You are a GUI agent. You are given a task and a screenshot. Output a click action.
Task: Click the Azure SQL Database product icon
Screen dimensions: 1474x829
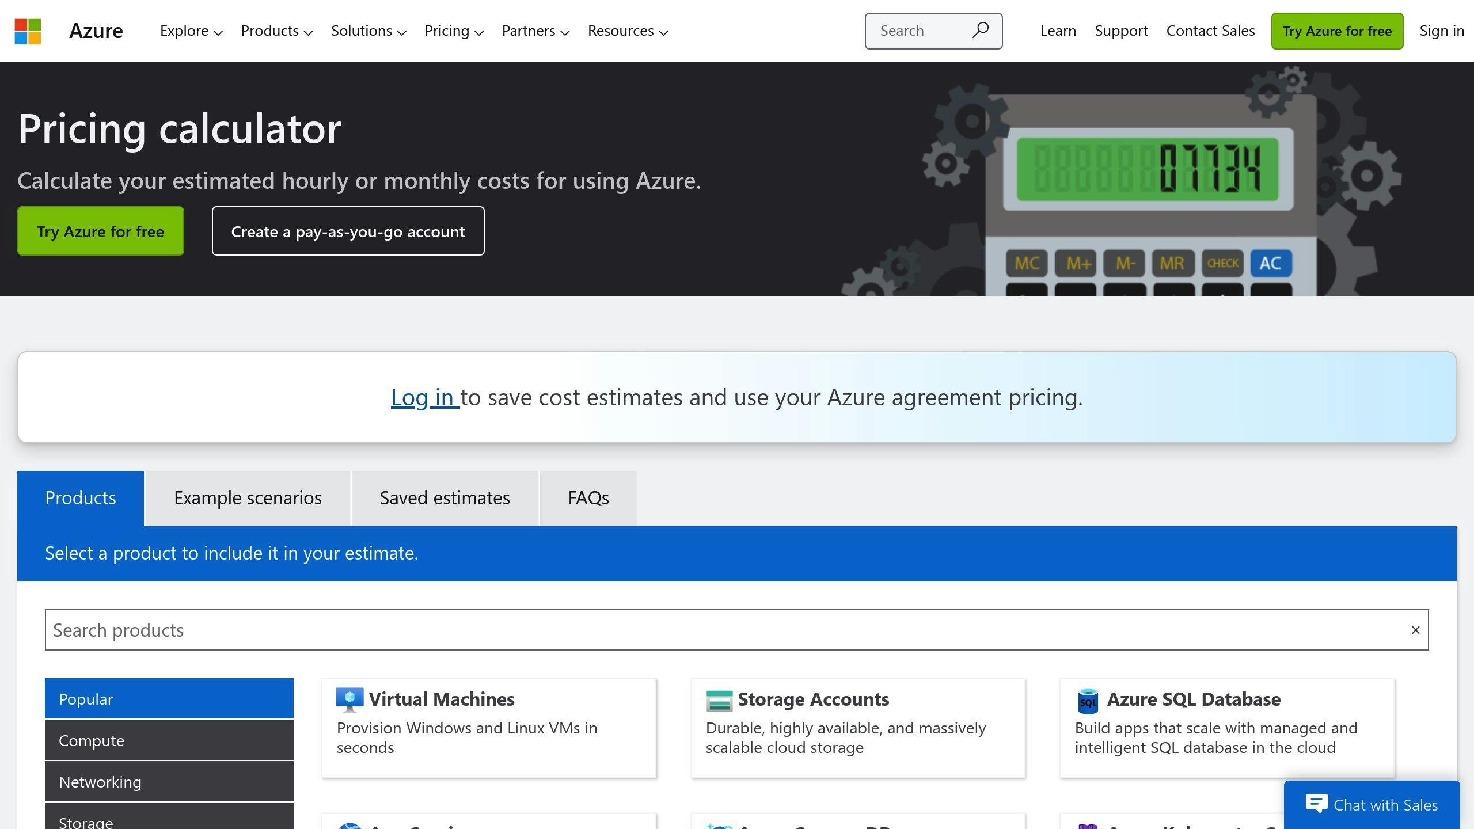click(x=1087, y=698)
